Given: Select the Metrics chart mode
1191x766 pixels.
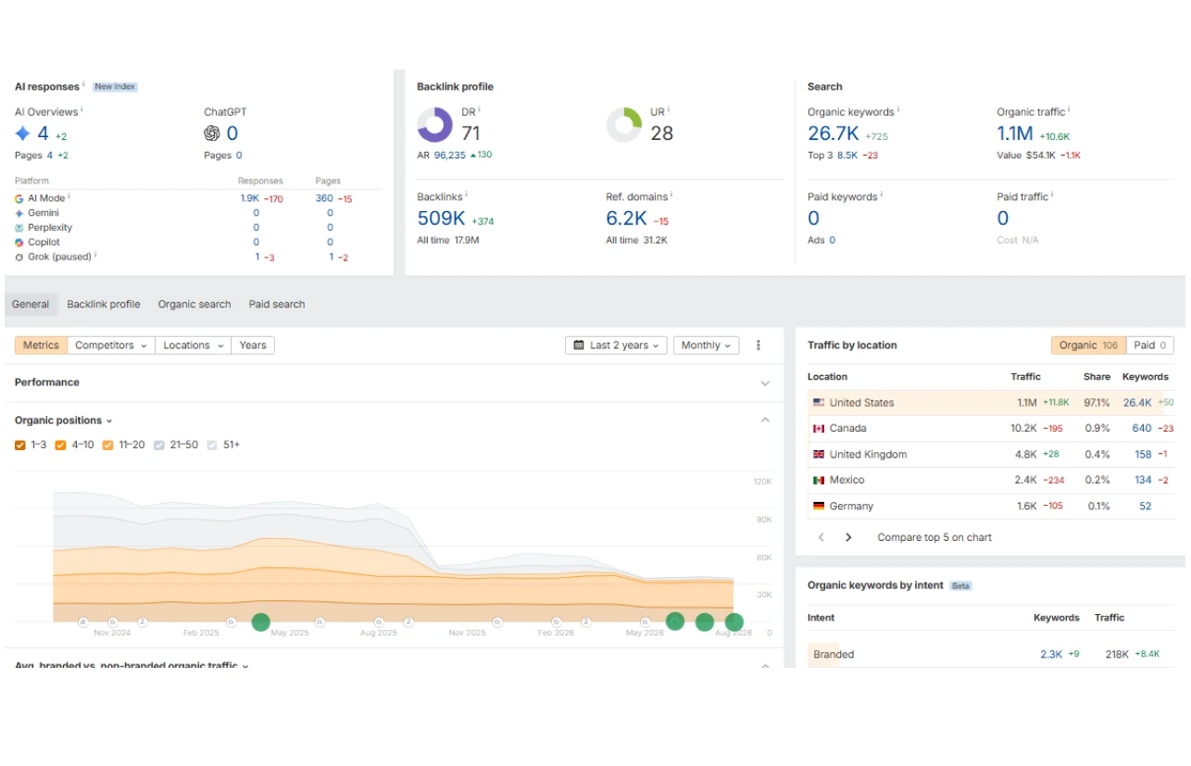Looking at the screenshot, I should (x=41, y=345).
